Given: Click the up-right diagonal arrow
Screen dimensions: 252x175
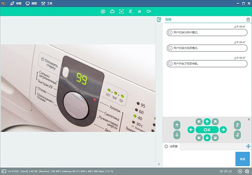Looking at the screenshot, I should pos(215,122).
